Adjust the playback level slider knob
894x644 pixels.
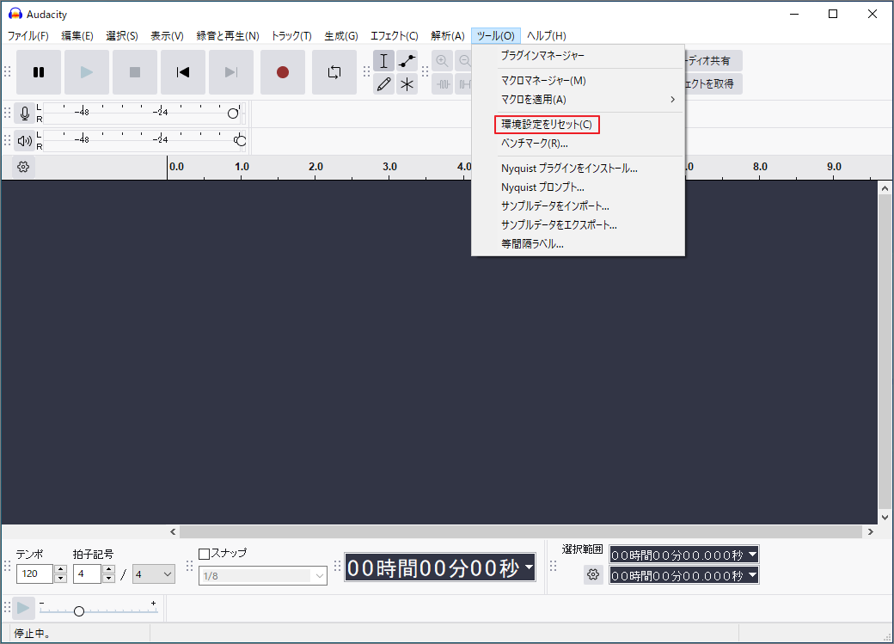coord(240,141)
